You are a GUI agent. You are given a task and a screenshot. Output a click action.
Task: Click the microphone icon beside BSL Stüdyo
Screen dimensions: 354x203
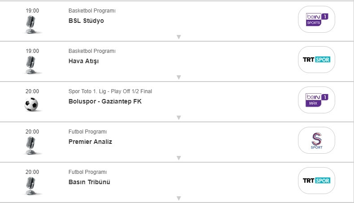click(31, 24)
